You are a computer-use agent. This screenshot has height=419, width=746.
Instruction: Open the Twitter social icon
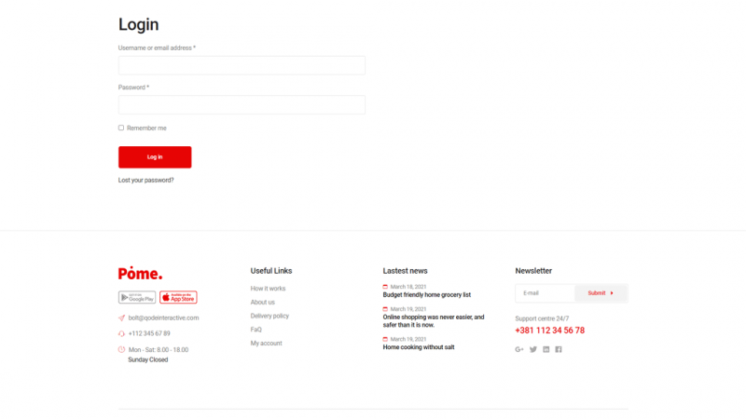[533, 349]
